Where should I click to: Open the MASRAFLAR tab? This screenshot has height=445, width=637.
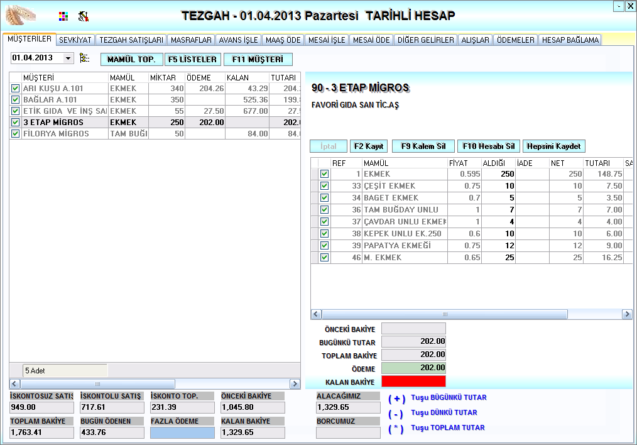[x=191, y=40]
